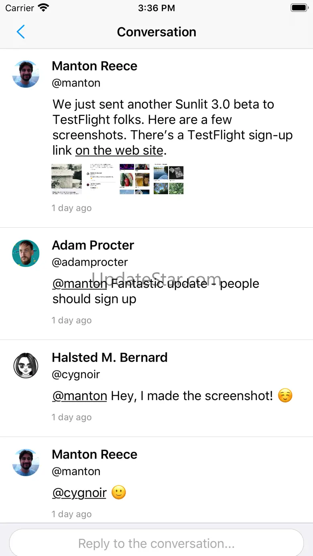
Task: Tap the back arrow in navigation bar
Action: tap(21, 32)
